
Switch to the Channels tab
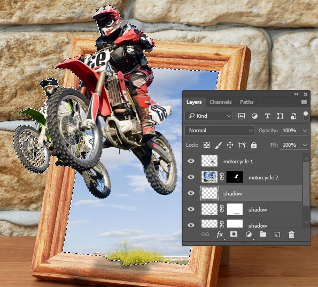coord(220,102)
